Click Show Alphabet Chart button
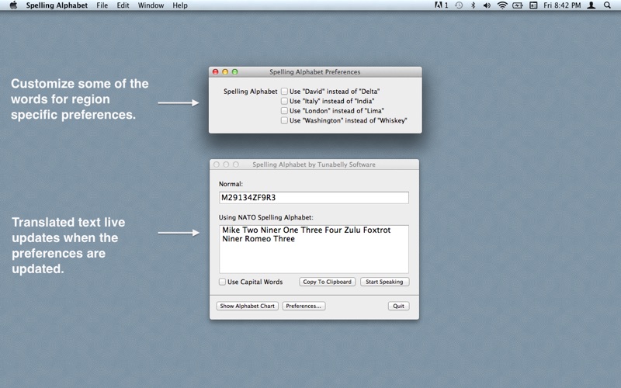 247,306
